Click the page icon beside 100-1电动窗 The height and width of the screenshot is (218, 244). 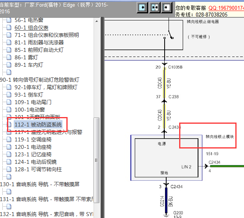coord(9,110)
